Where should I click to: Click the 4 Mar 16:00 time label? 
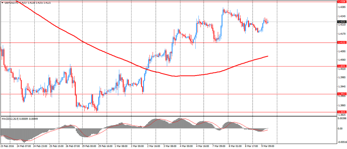[x=203, y=146]
